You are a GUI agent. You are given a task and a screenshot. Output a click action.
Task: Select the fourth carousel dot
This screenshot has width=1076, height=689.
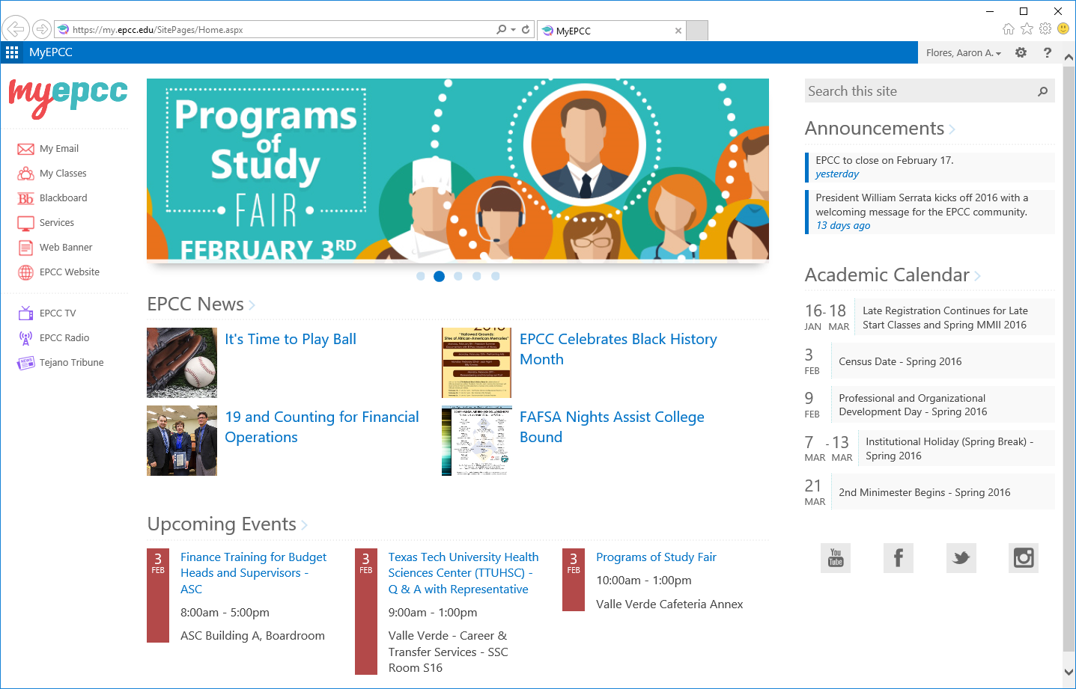click(x=477, y=276)
